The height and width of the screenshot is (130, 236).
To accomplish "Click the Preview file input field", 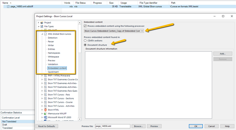I will click(x=112, y=126).
